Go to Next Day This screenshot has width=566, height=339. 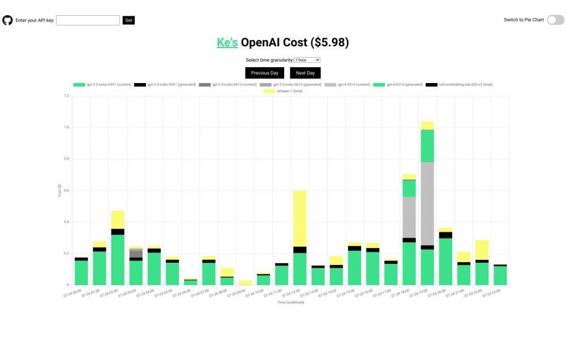[x=306, y=73]
